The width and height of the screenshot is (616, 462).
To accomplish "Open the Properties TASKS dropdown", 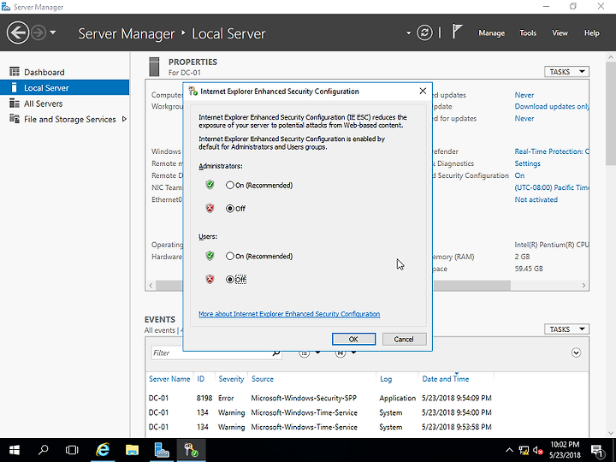I will pyautogui.click(x=566, y=72).
